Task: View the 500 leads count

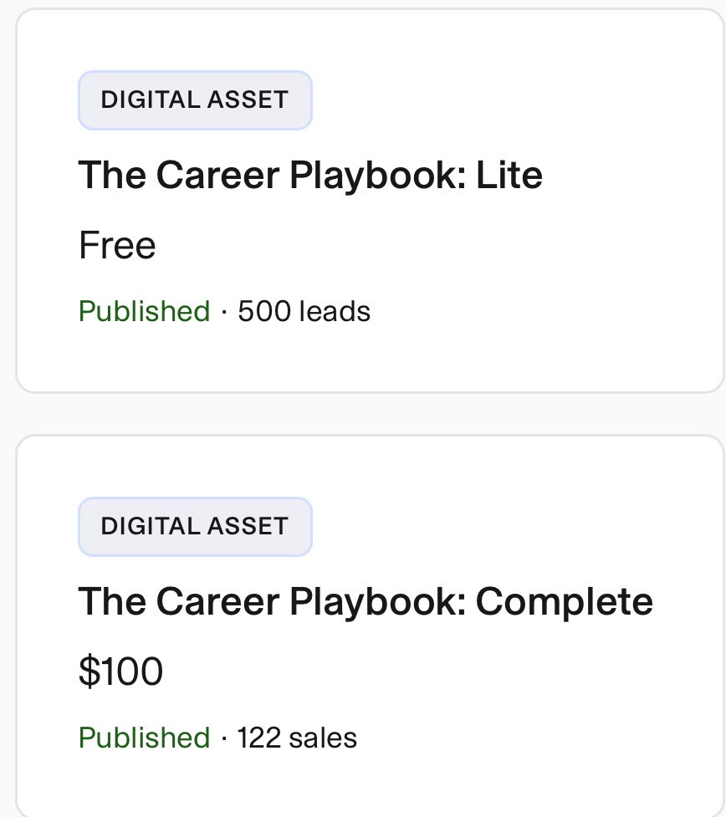Action: (x=304, y=312)
